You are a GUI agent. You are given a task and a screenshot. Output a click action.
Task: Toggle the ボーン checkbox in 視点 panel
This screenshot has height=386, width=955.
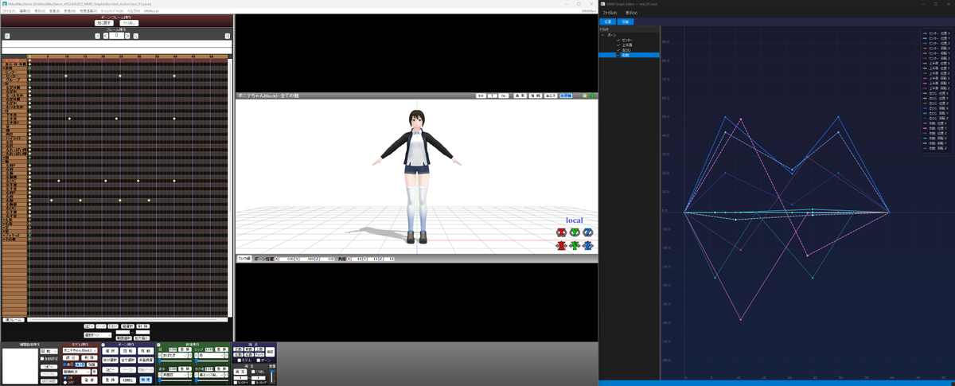pyautogui.click(x=258, y=361)
